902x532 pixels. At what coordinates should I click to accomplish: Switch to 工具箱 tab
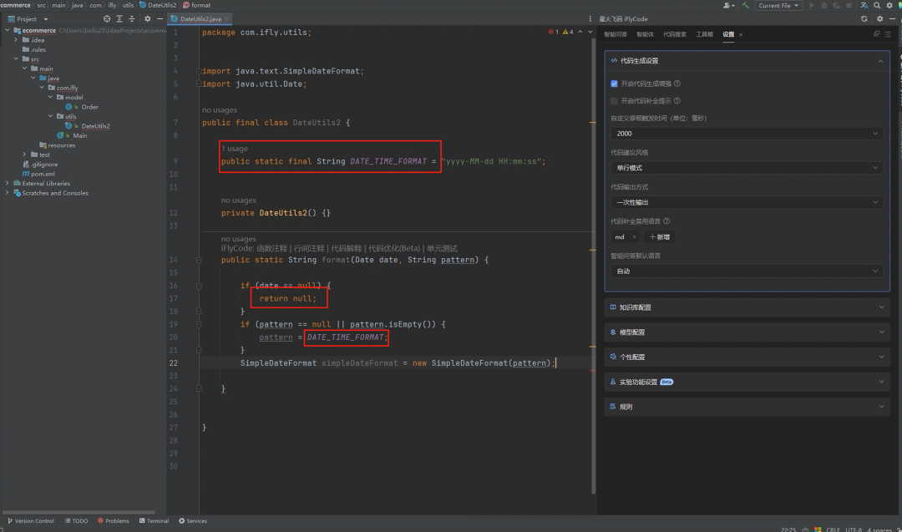coord(704,34)
